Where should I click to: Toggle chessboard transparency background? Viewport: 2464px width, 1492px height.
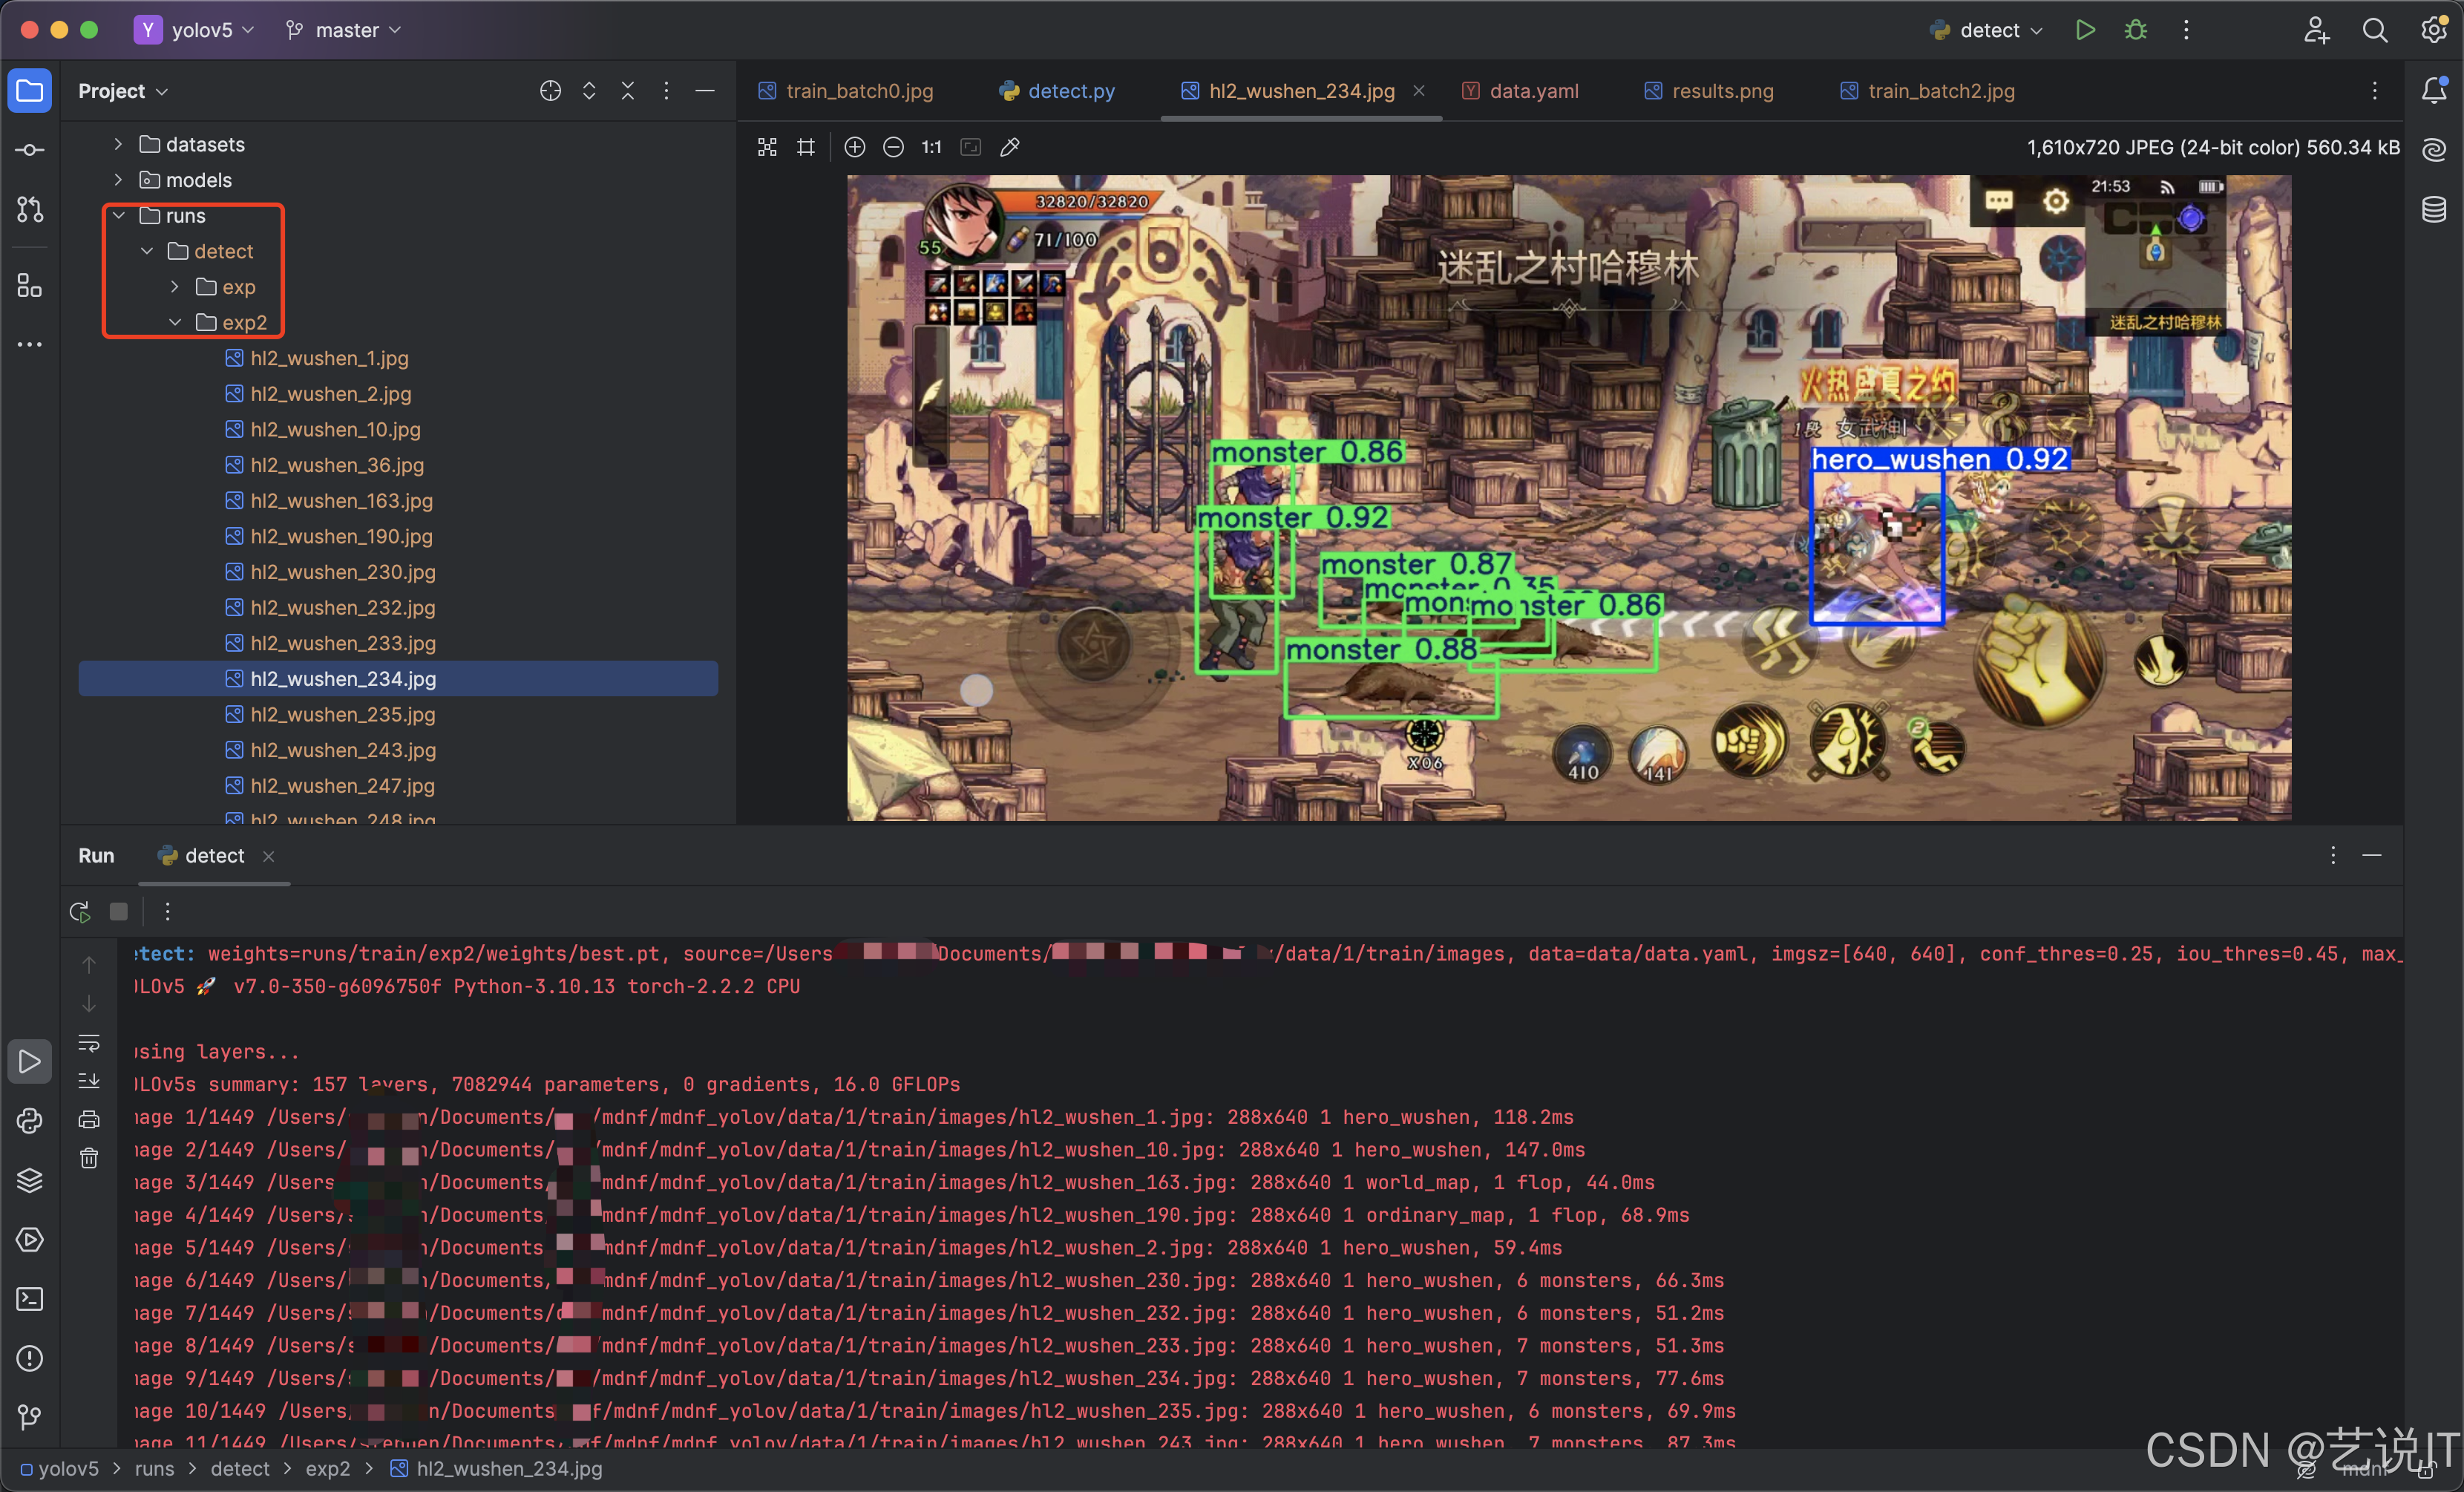767,147
